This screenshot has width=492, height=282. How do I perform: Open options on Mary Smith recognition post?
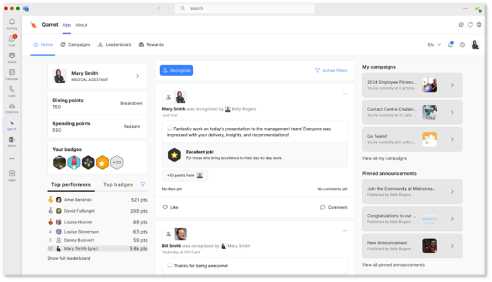(x=345, y=94)
